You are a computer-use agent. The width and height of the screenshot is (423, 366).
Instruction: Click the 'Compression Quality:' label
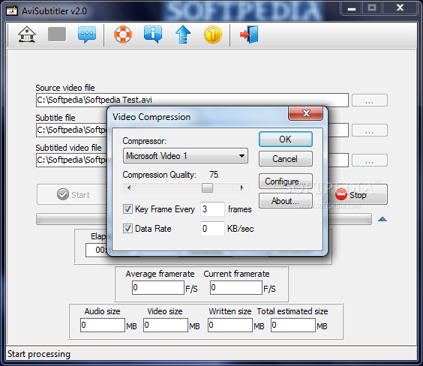click(160, 175)
